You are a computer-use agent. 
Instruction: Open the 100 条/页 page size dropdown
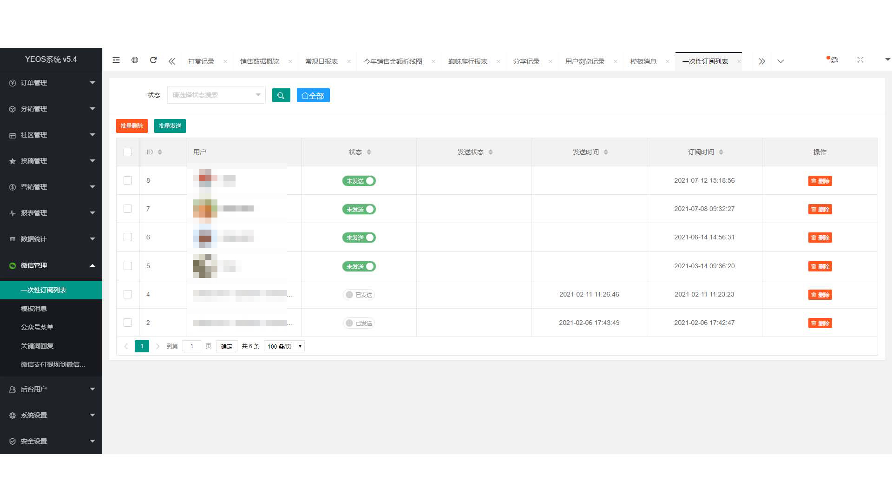(284, 346)
